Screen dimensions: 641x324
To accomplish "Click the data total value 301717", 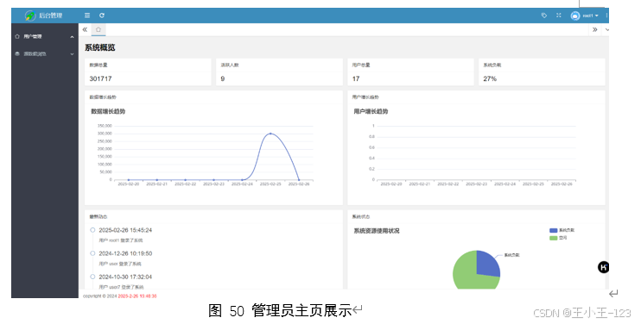I will [100, 78].
